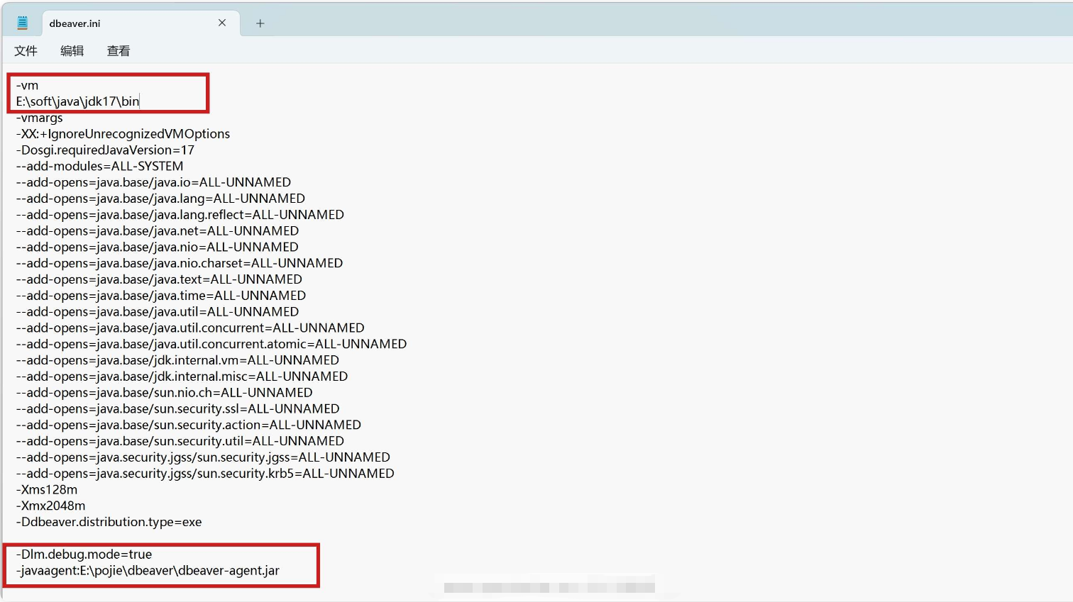Image resolution: width=1073 pixels, height=602 pixels.
Task: Click the E:\soft\java\jdk17\bin path line
Action: [77, 101]
